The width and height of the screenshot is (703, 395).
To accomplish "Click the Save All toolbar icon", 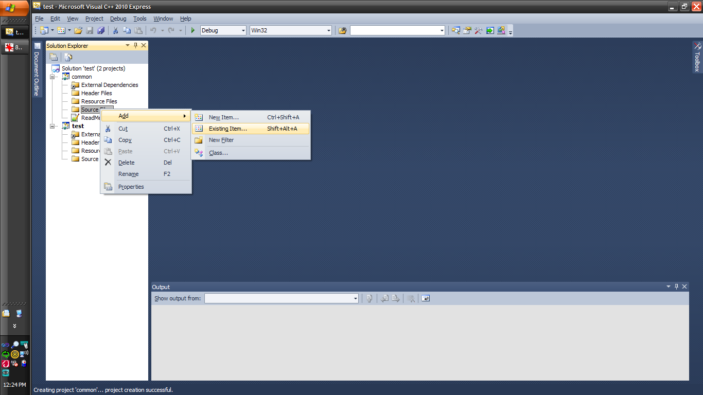I will coord(101,30).
